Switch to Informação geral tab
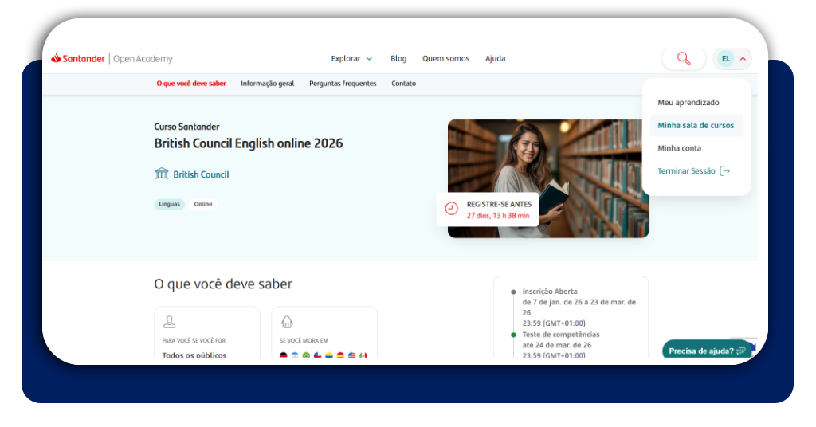Image resolution: width=816 pixels, height=427 pixels. pyautogui.click(x=268, y=83)
